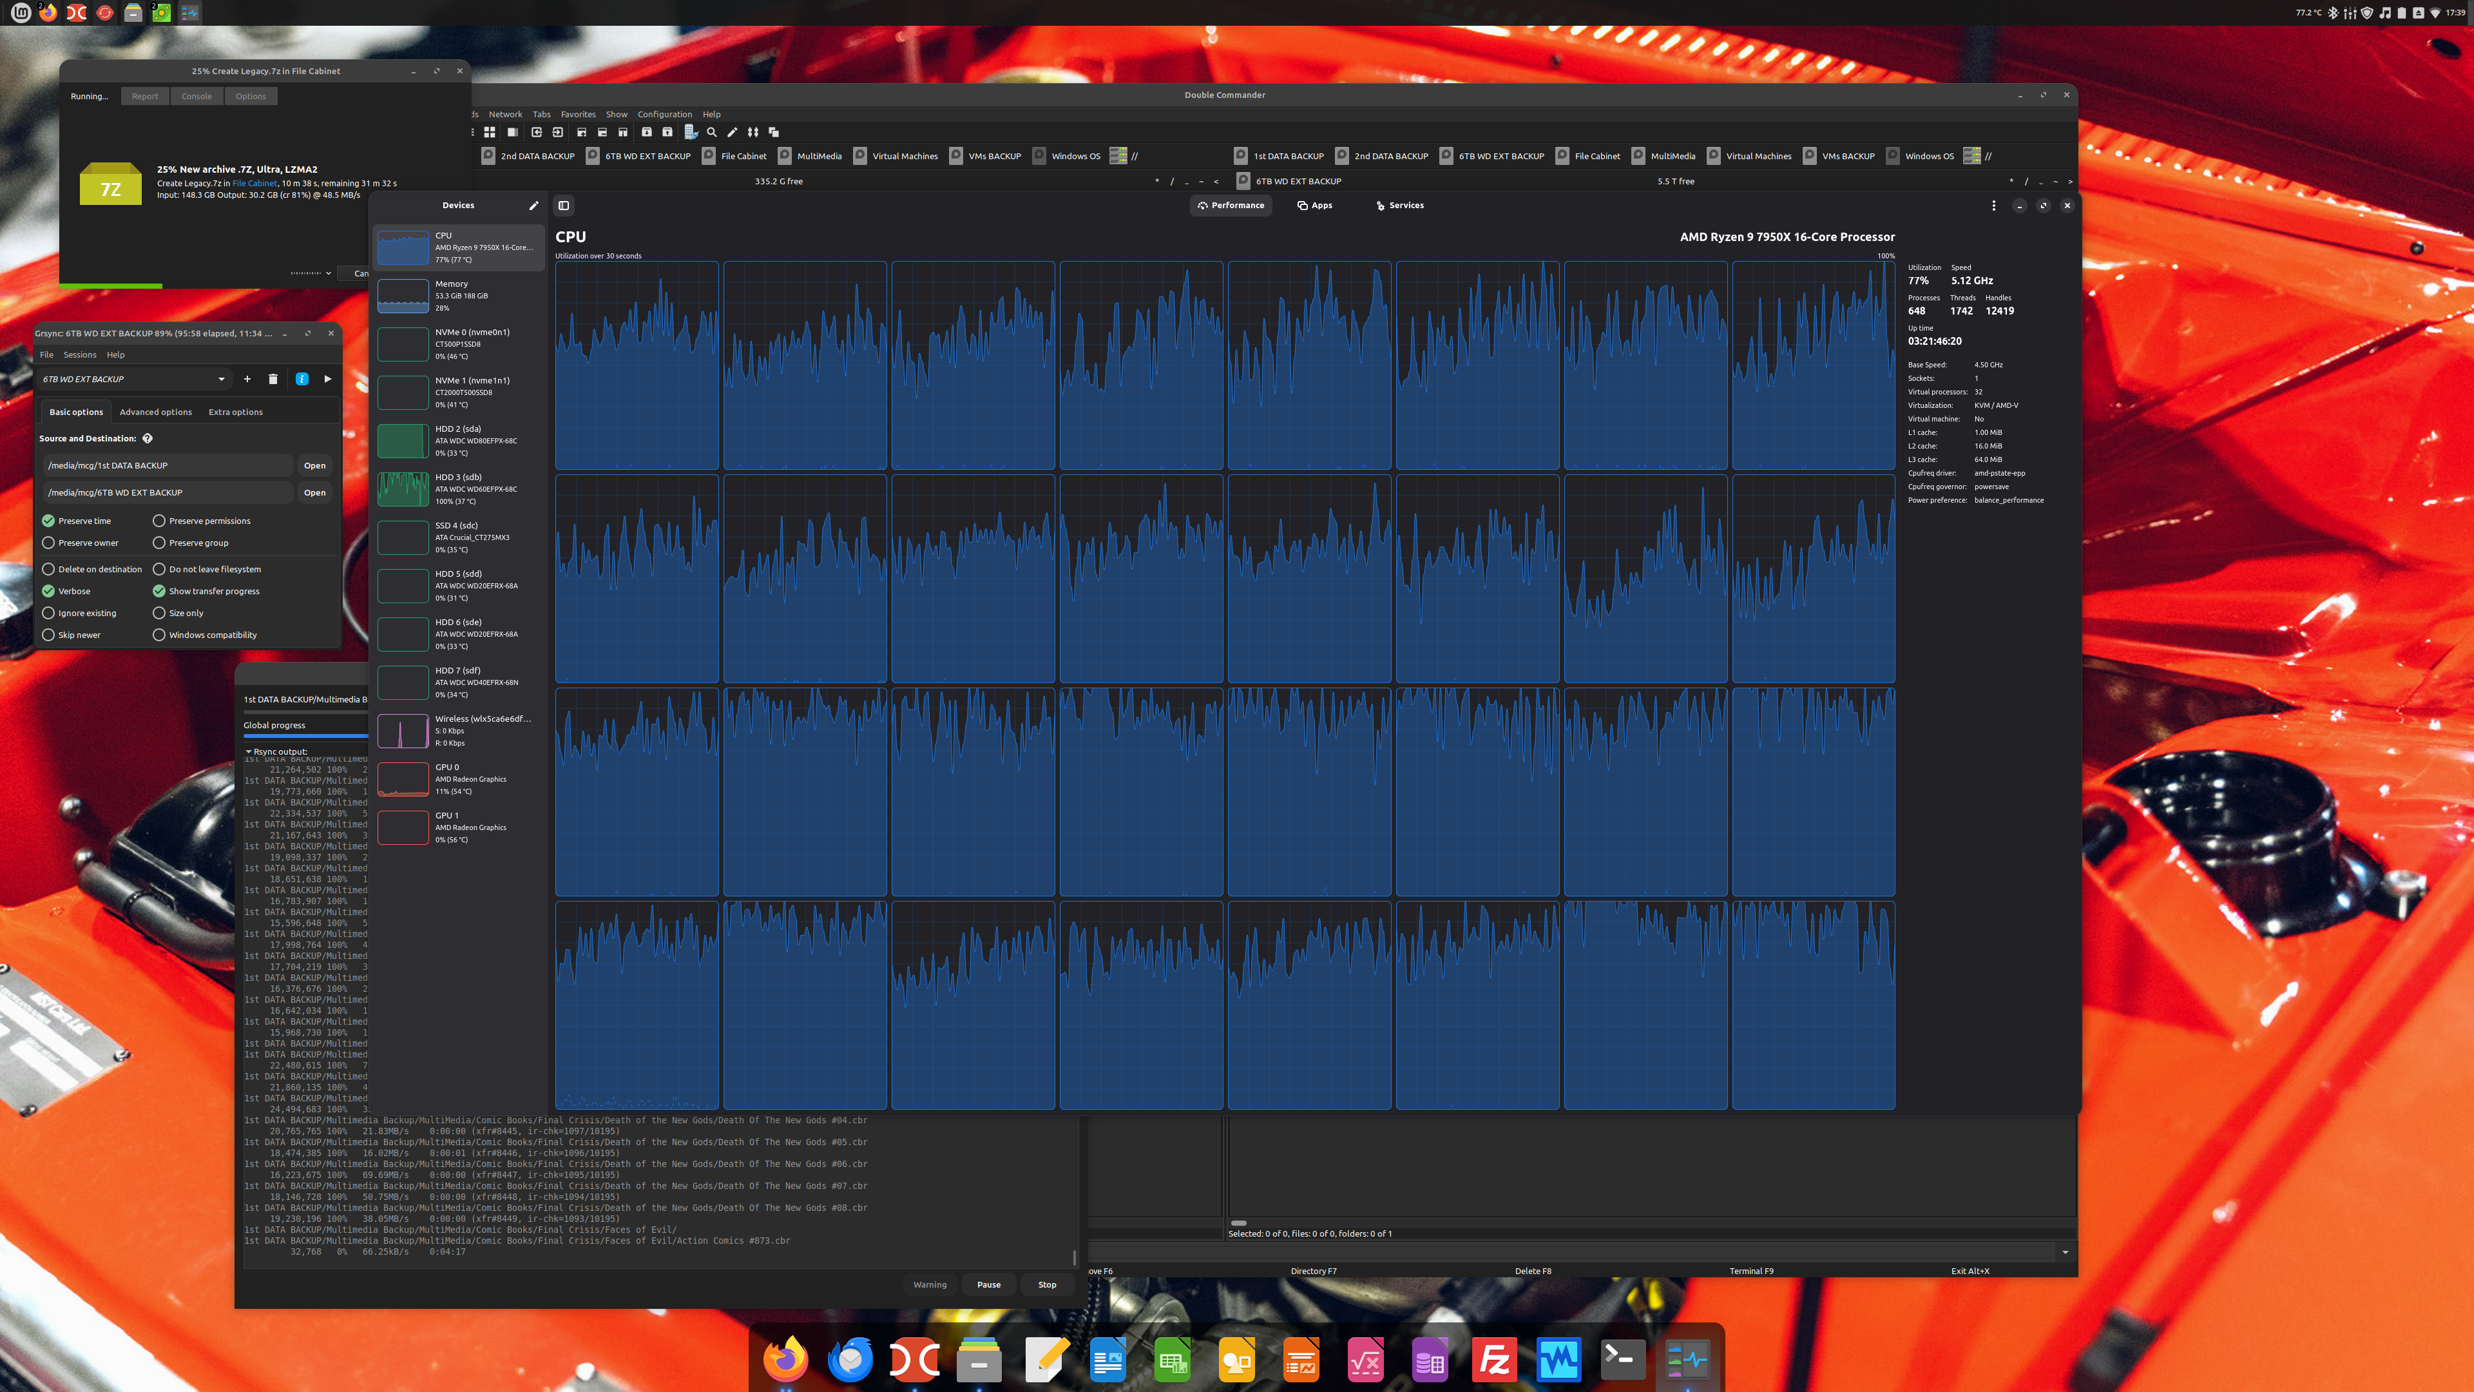Uncheck the Verbose option
The height and width of the screenshot is (1392, 2474).
point(49,591)
